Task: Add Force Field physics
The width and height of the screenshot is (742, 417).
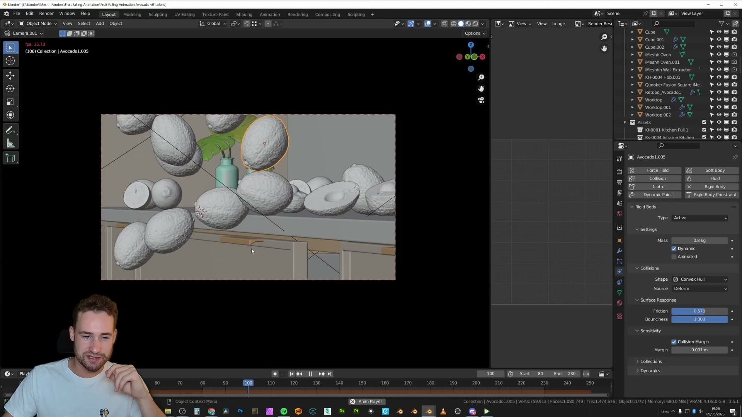Action: pos(654,171)
